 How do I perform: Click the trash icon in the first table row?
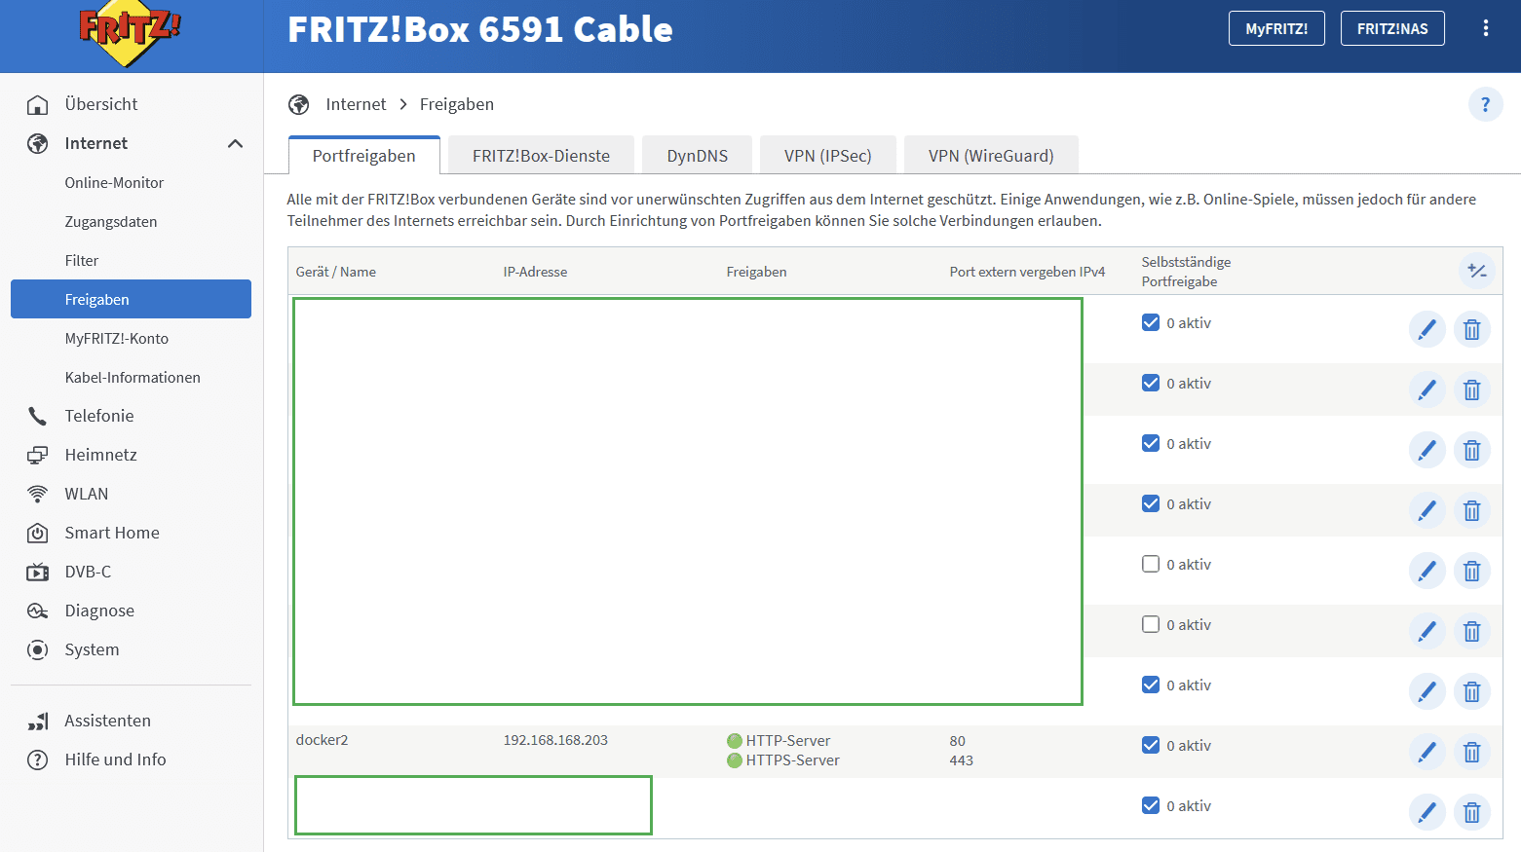click(x=1472, y=329)
